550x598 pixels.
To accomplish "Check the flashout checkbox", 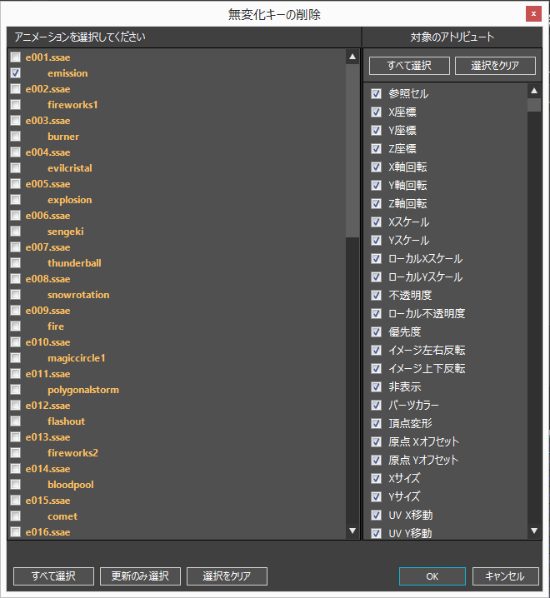I will coord(15,421).
